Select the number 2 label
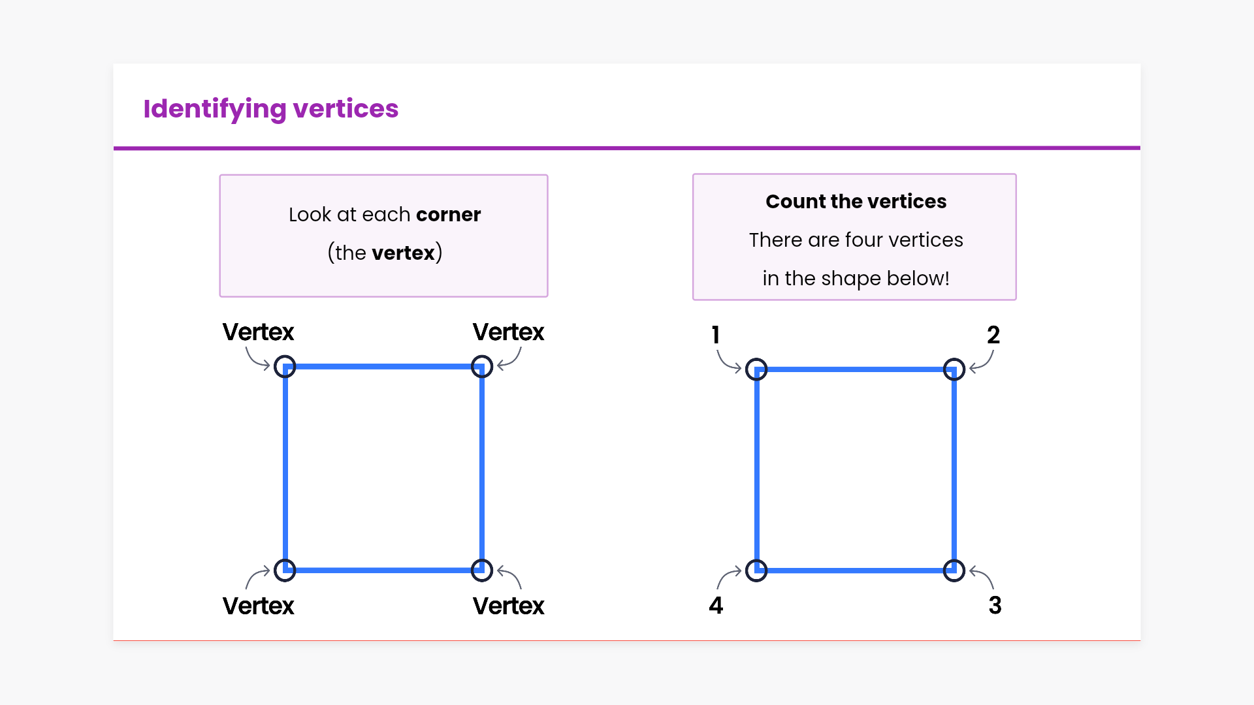1254x705 pixels. click(993, 335)
